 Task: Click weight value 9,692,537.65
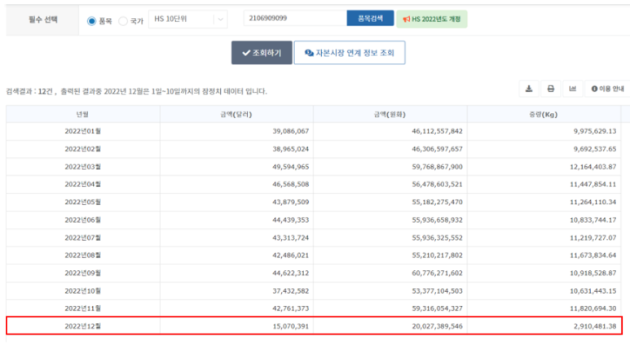click(595, 149)
